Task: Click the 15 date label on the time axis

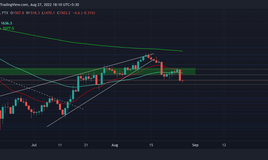Action: pos(151,145)
